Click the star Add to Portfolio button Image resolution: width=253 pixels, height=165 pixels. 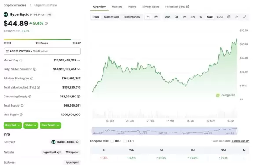(x=42, y=51)
